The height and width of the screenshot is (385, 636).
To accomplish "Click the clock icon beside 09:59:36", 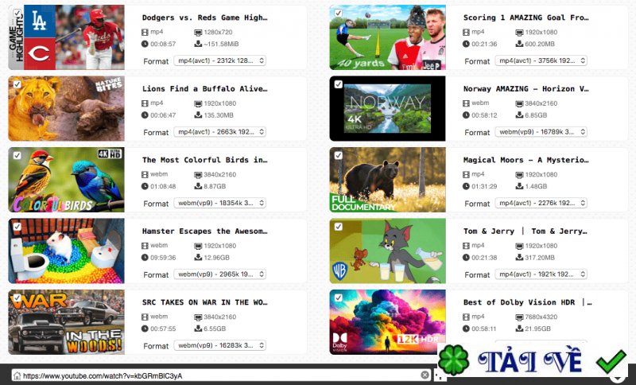I will tap(145, 258).
